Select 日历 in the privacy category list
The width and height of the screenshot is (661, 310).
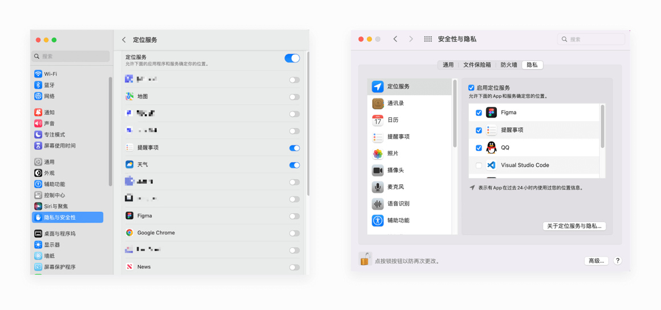[x=409, y=120]
